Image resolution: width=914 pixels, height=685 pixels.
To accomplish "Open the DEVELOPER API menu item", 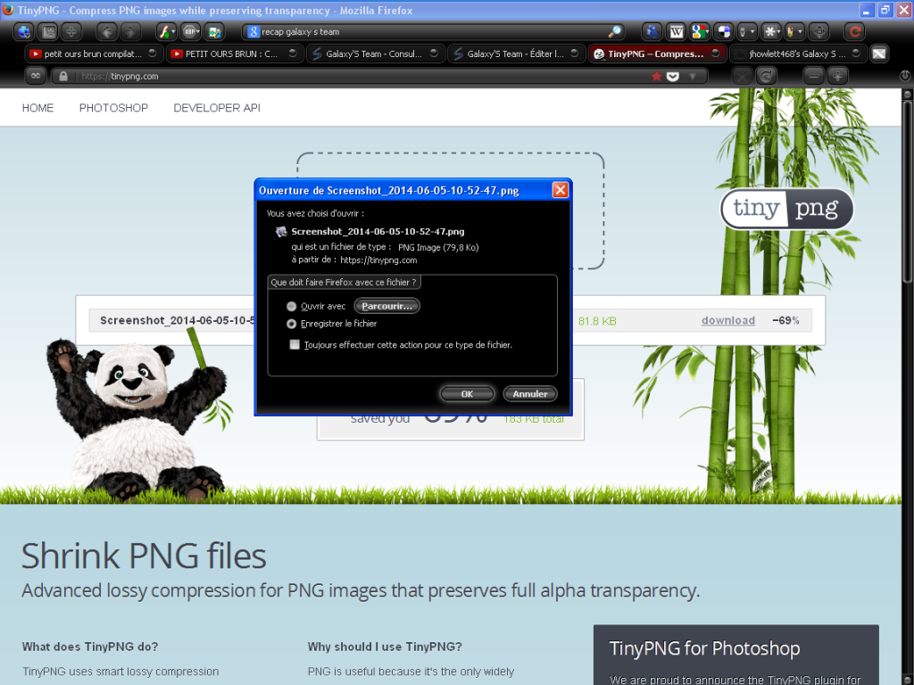I will click(x=217, y=108).
